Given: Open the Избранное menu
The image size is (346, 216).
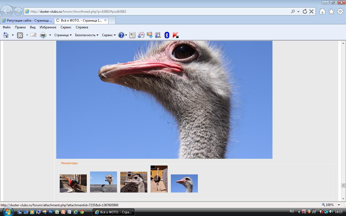Looking at the screenshot, I should (x=48, y=27).
